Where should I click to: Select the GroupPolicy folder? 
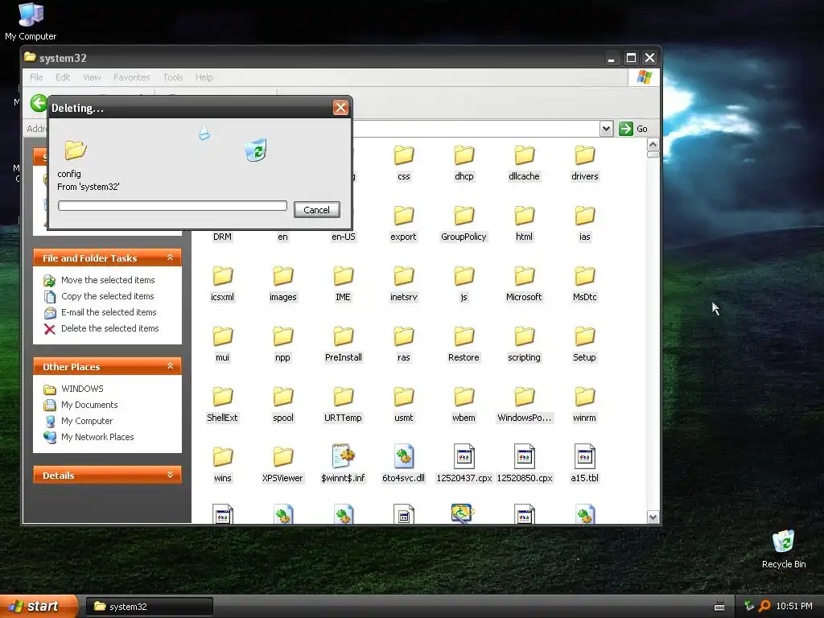[464, 224]
